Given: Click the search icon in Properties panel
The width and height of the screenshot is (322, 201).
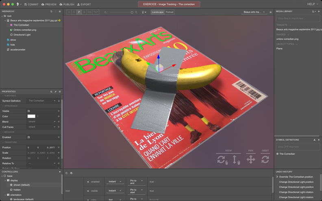Looking at the screenshot, I should (51, 92).
